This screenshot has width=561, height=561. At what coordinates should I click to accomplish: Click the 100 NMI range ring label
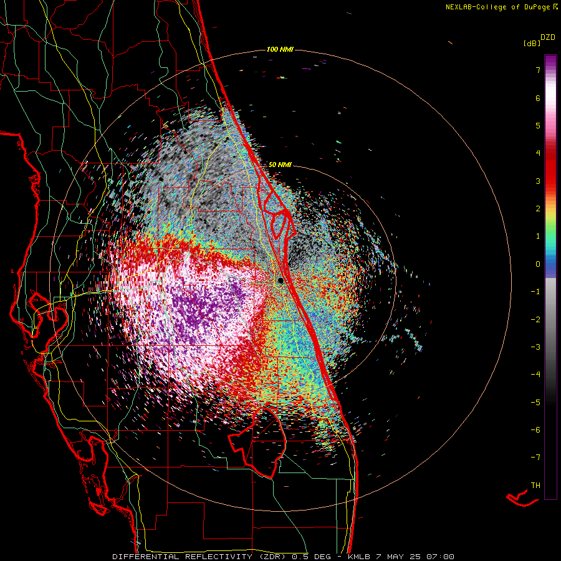280,49
